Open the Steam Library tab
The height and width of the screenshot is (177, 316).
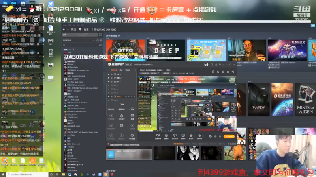pos(80,29)
